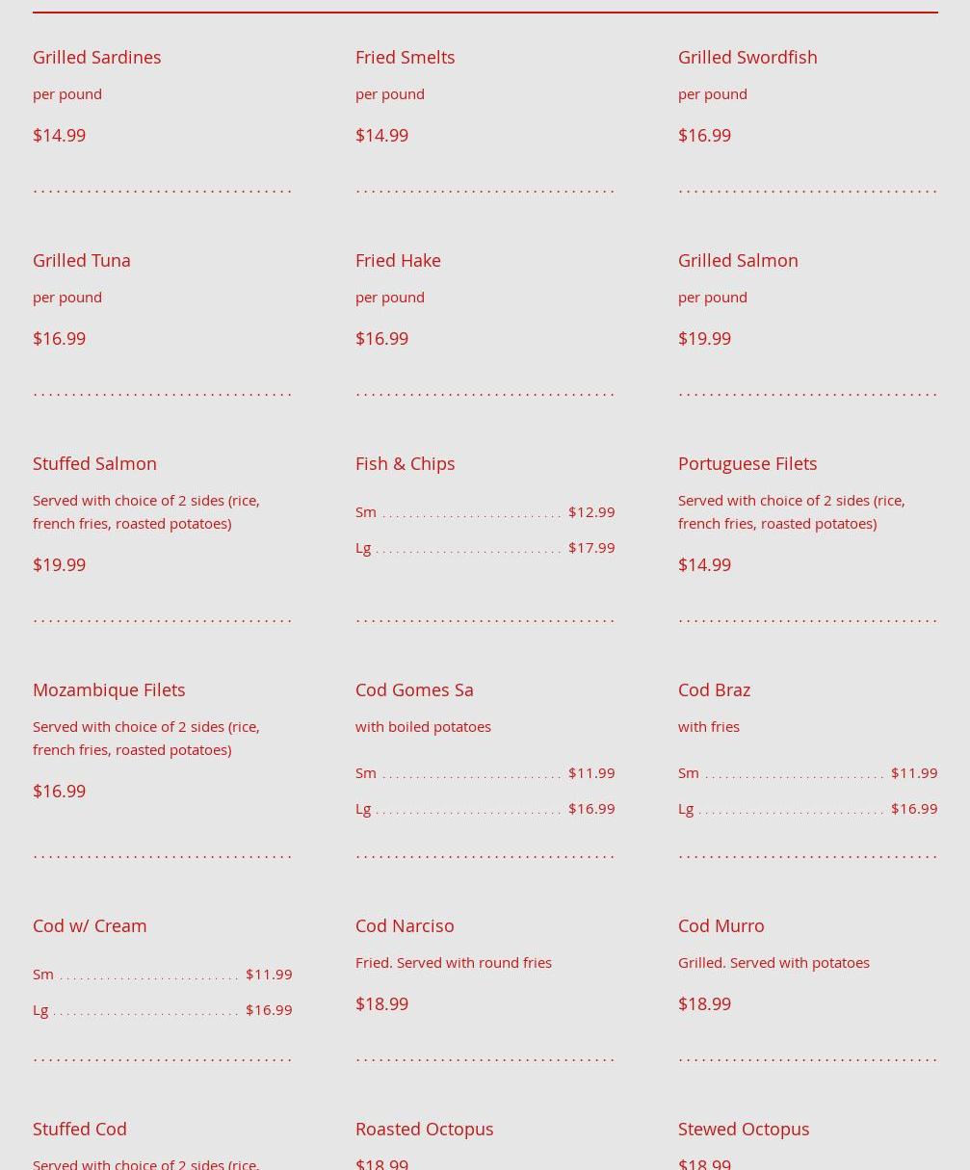The width and height of the screenshot is (970, 1170).
Task: Click the Cod Gomes Sa heading
Action: pyautogui.click(x=413, y=689)
